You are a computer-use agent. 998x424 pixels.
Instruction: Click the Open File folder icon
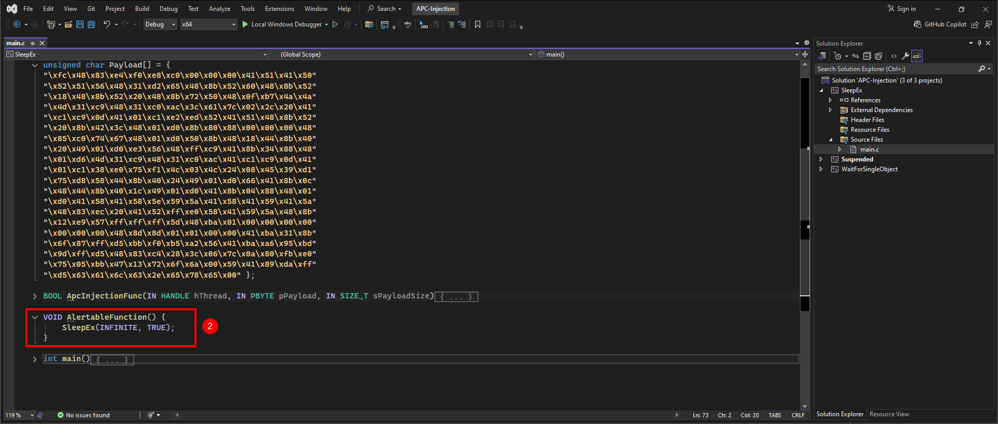(68, 24)
